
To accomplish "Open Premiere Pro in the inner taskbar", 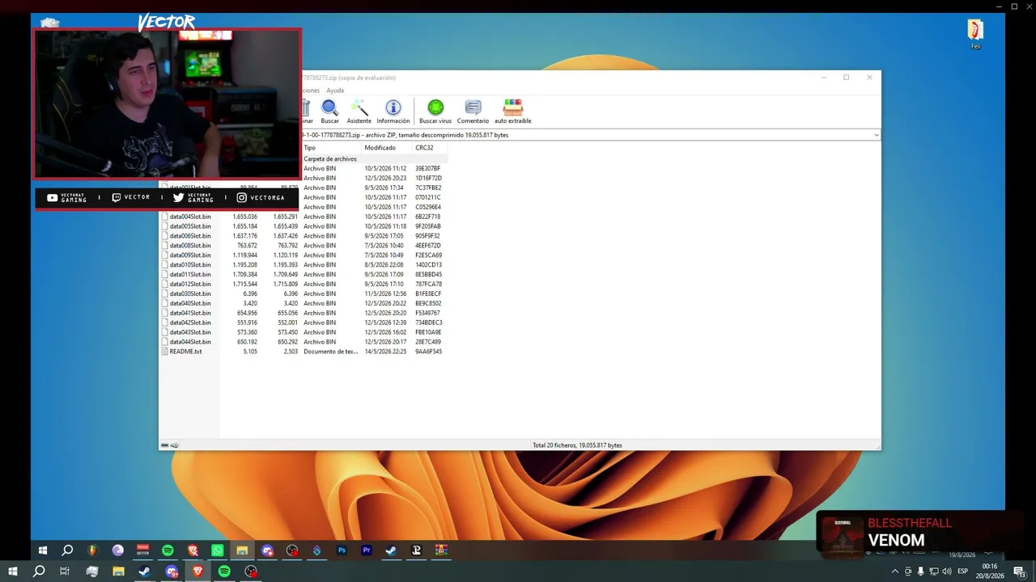I will 367,550.
